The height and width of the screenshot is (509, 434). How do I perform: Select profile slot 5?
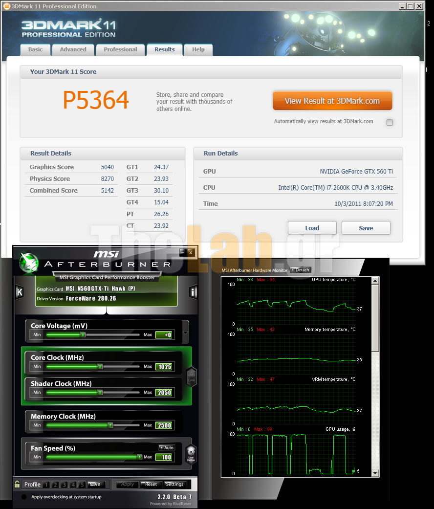(82, 485)
